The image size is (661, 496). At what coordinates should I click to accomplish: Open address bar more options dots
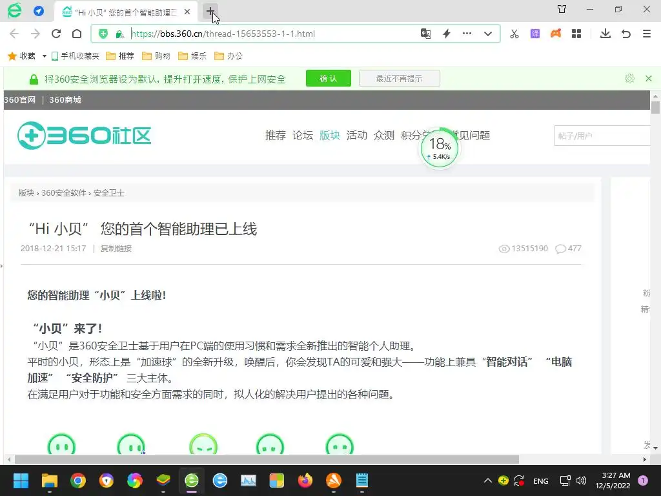tap(467, 34)
